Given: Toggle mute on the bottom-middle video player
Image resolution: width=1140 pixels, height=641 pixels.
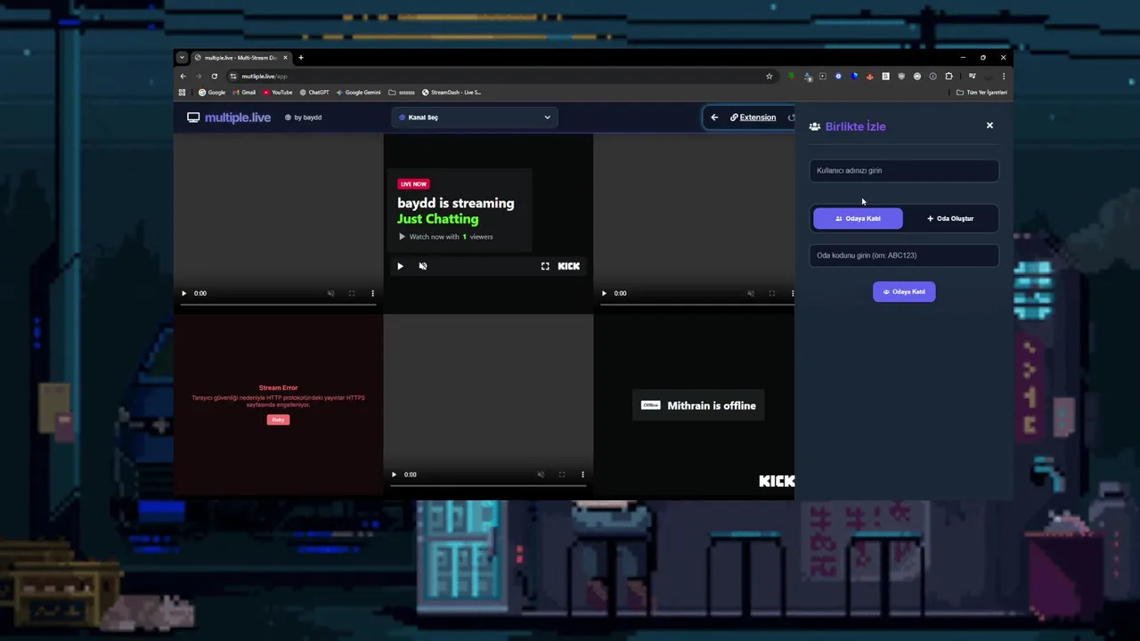Looking at the screenshot, I should point(541,475).
